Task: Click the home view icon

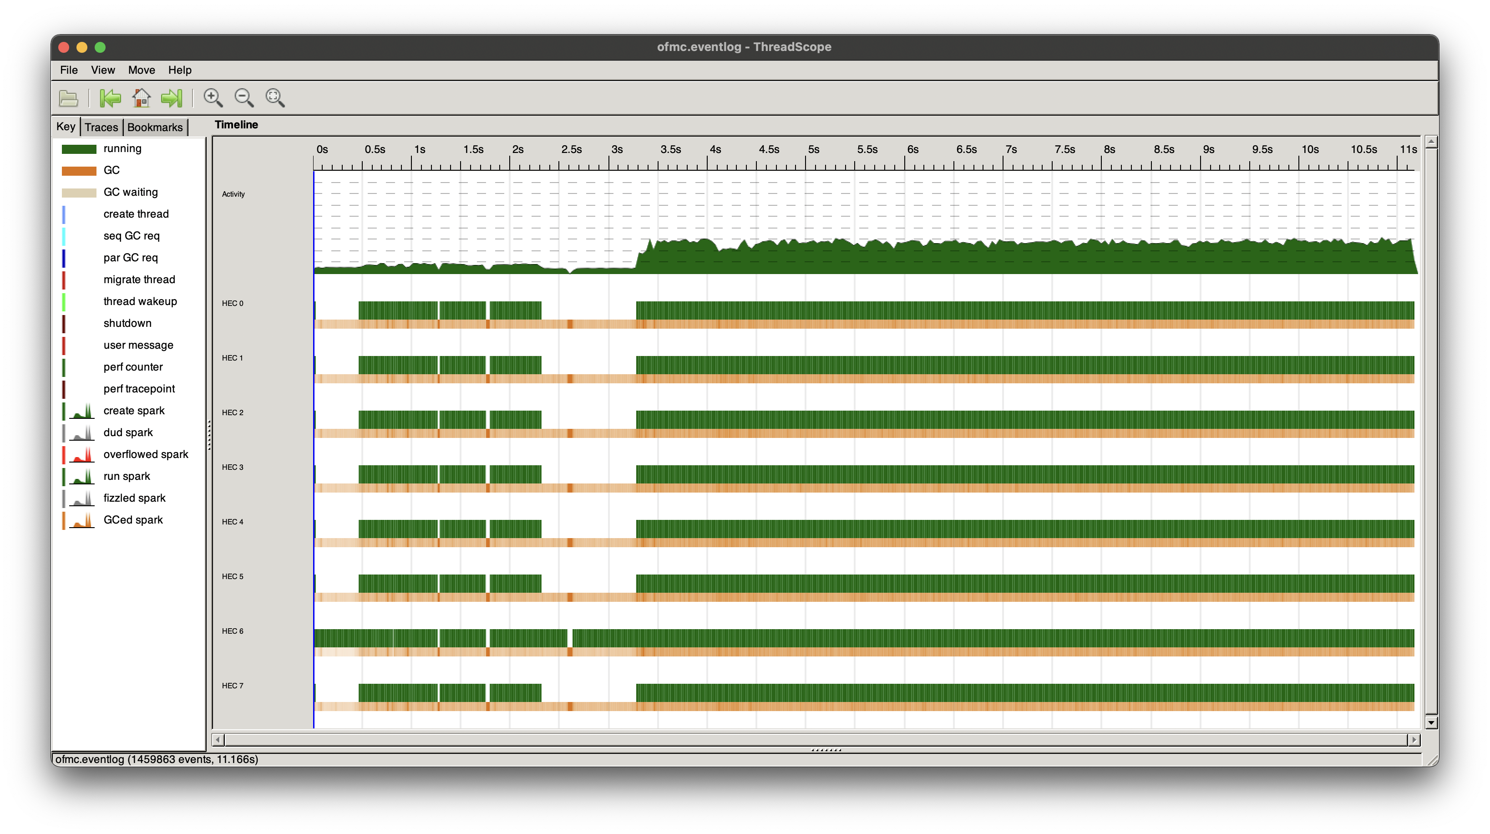Action: pyautogui.click(x=141, y=98)
